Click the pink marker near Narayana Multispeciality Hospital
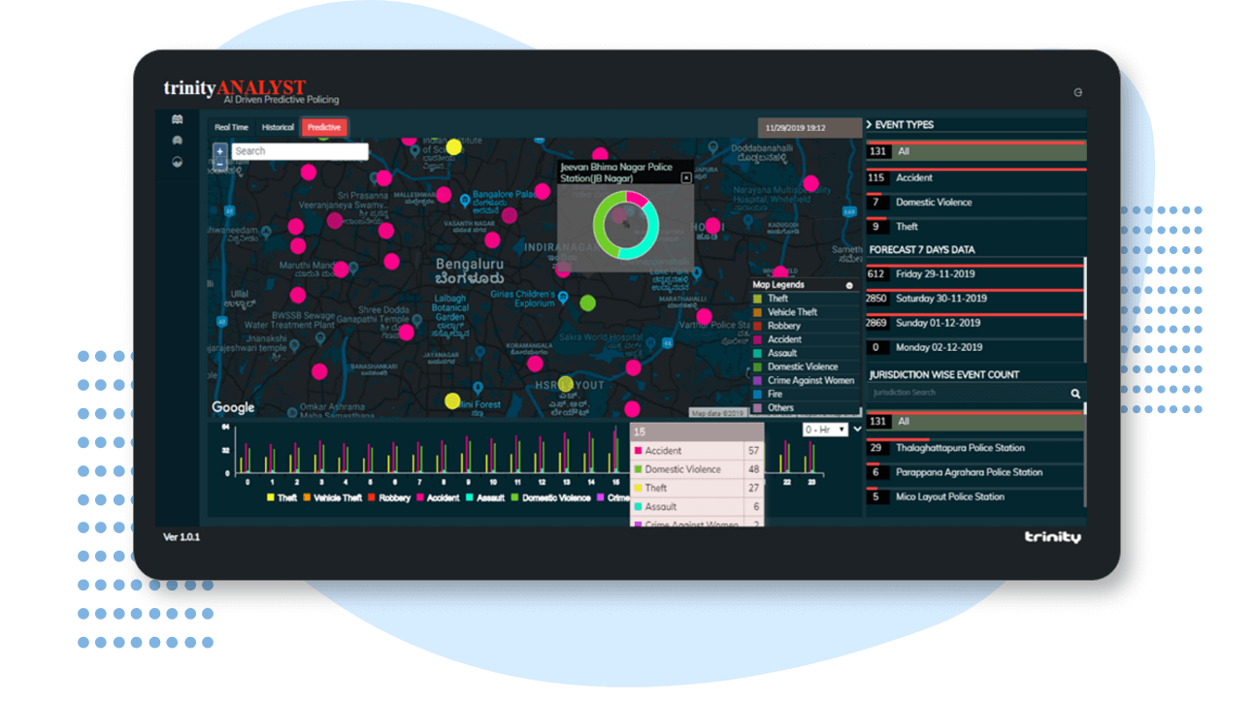This screenshot has width=1254, height=701. coord(810,183)
